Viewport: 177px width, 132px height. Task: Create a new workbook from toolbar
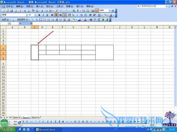pos(3,11)
